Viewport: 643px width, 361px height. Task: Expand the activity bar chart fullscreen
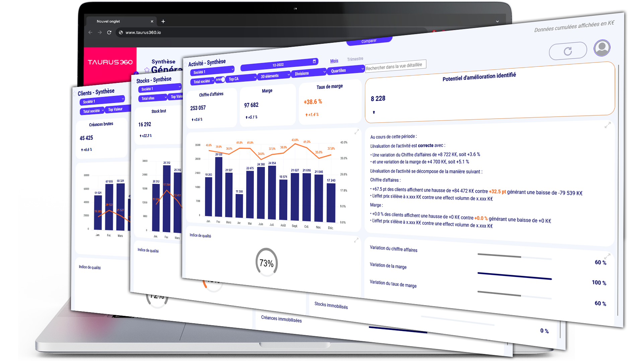point(357,132)
